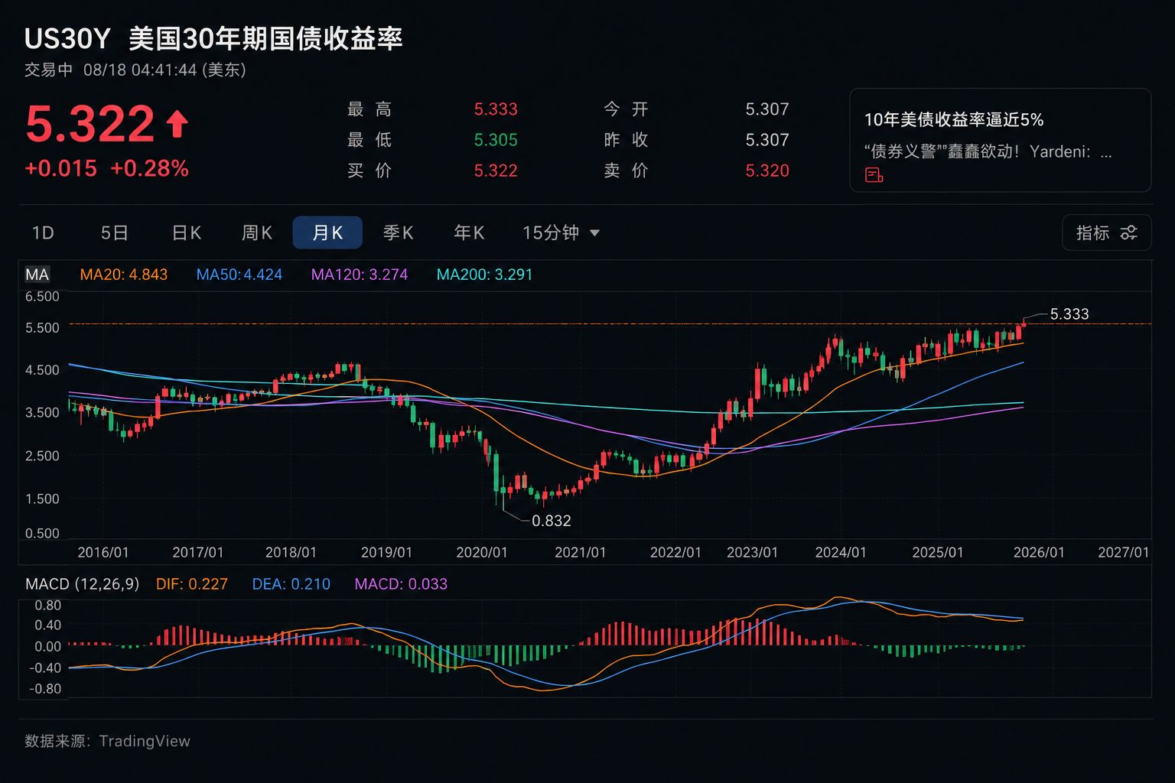The height and width of the screenshot is (783, 1175).
Task: Click the 数据来源: TradingView attribution
Action: [107, 741]
